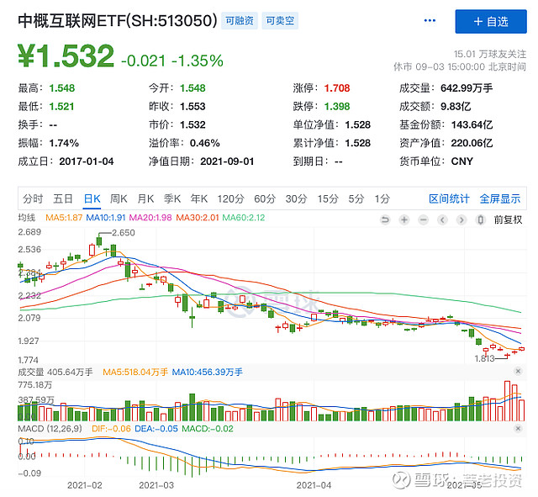Click the volume MA10:456.39万手 label

point(208,372)
